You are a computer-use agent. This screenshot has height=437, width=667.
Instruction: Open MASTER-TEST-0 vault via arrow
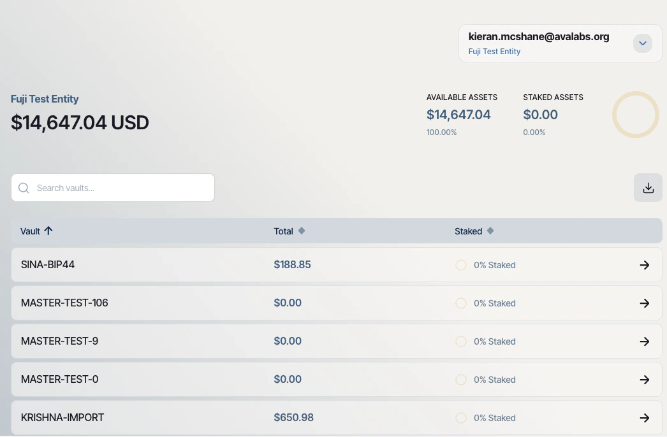645,380
